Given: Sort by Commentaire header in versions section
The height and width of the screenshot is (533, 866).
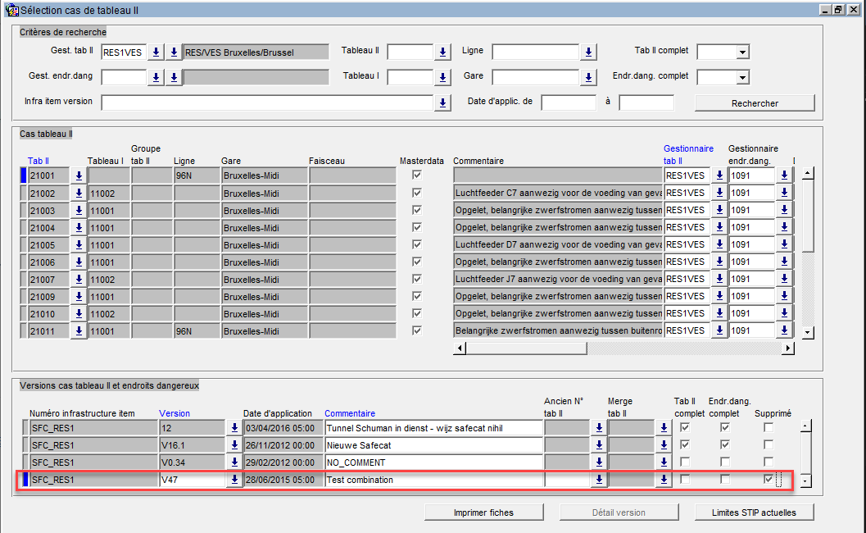Looking at the screenshot, I should 350,413.
